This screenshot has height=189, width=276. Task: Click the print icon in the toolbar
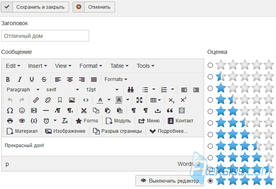pos(10,121)
